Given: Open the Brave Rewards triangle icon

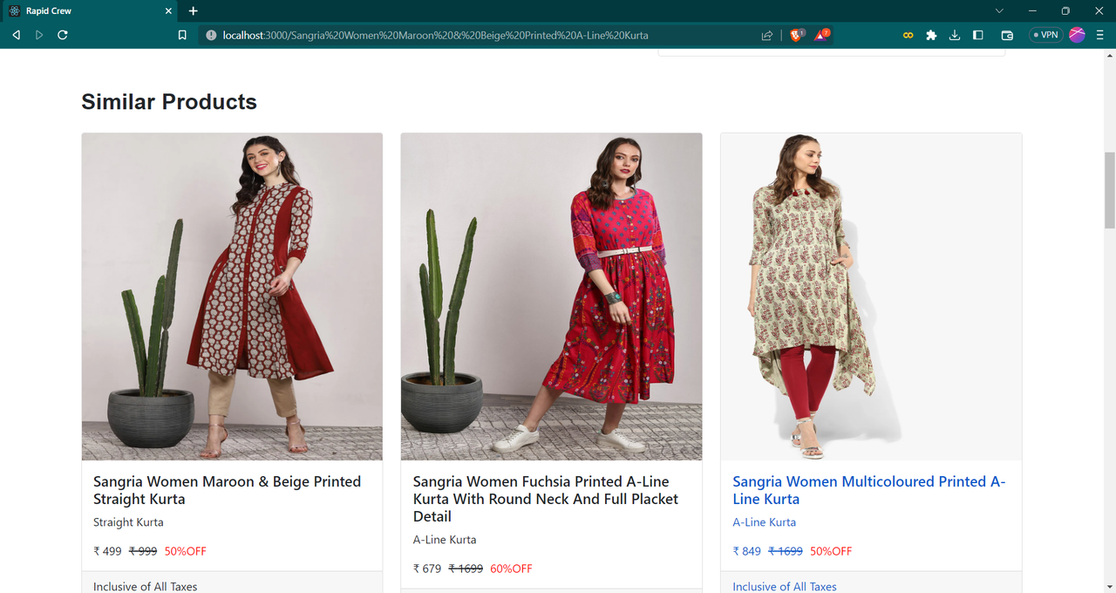Looking at the screenshot, I should point(822,35).
